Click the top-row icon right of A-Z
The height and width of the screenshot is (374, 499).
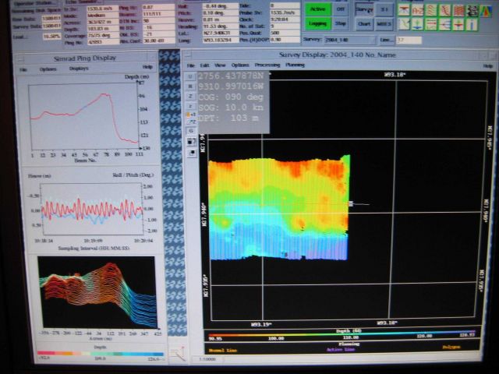tap(431, 10)
